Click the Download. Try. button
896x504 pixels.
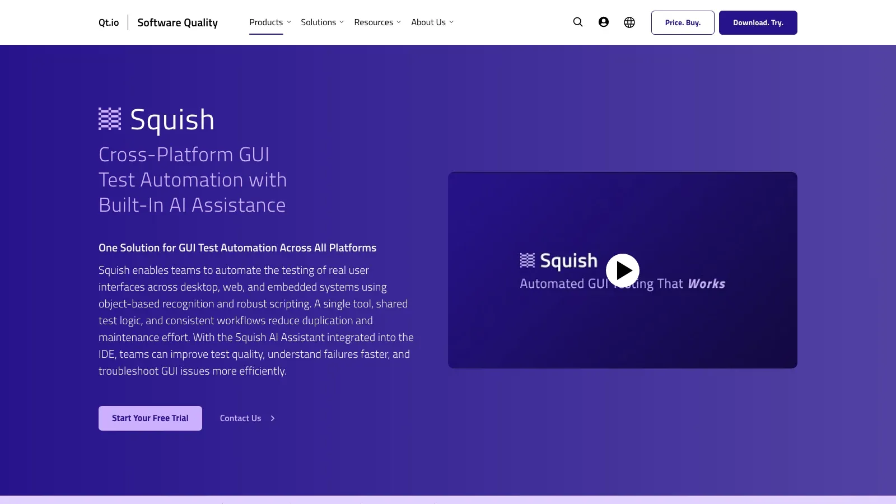point(758,22)
